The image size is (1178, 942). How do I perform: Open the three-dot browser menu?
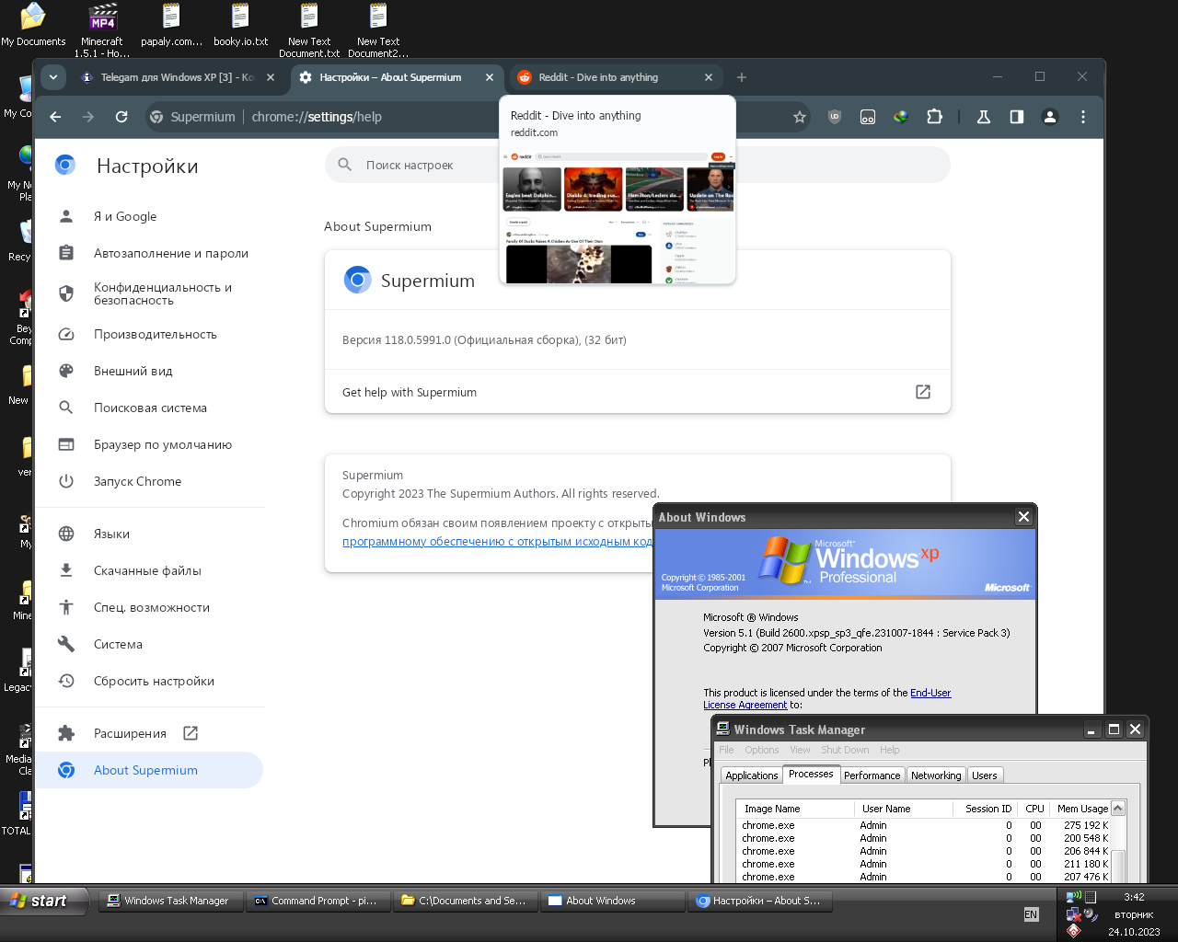(1083, 117)
